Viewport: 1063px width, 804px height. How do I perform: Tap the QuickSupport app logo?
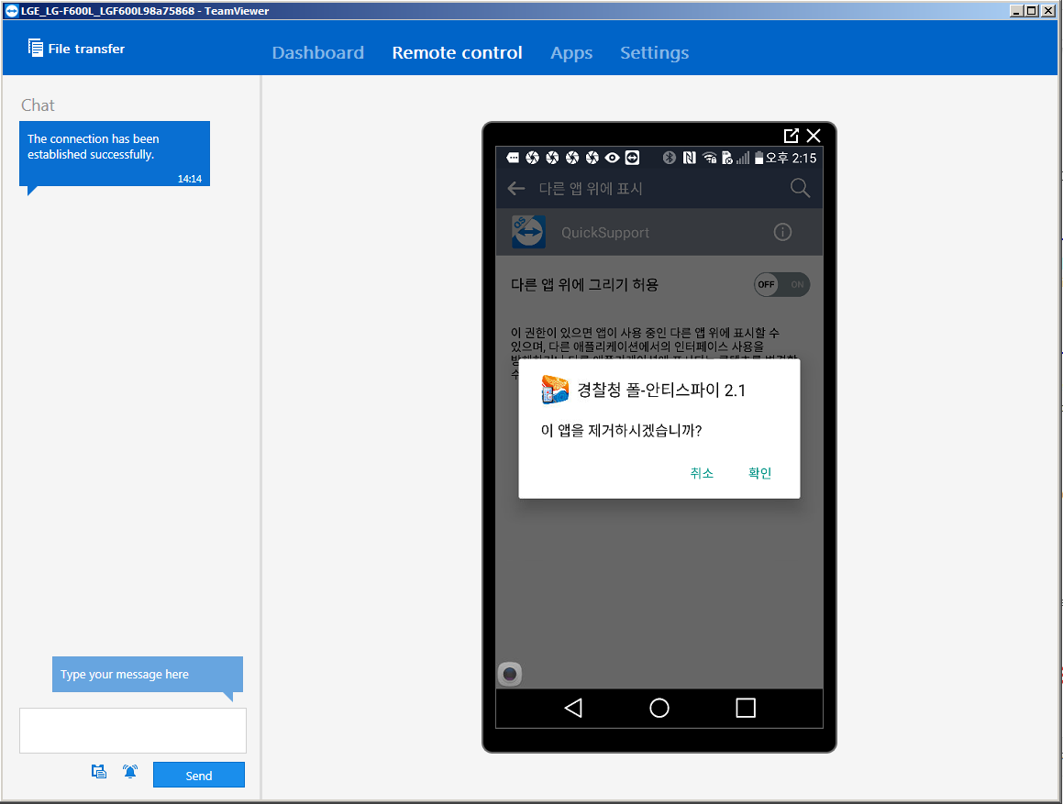coord(529,232)
